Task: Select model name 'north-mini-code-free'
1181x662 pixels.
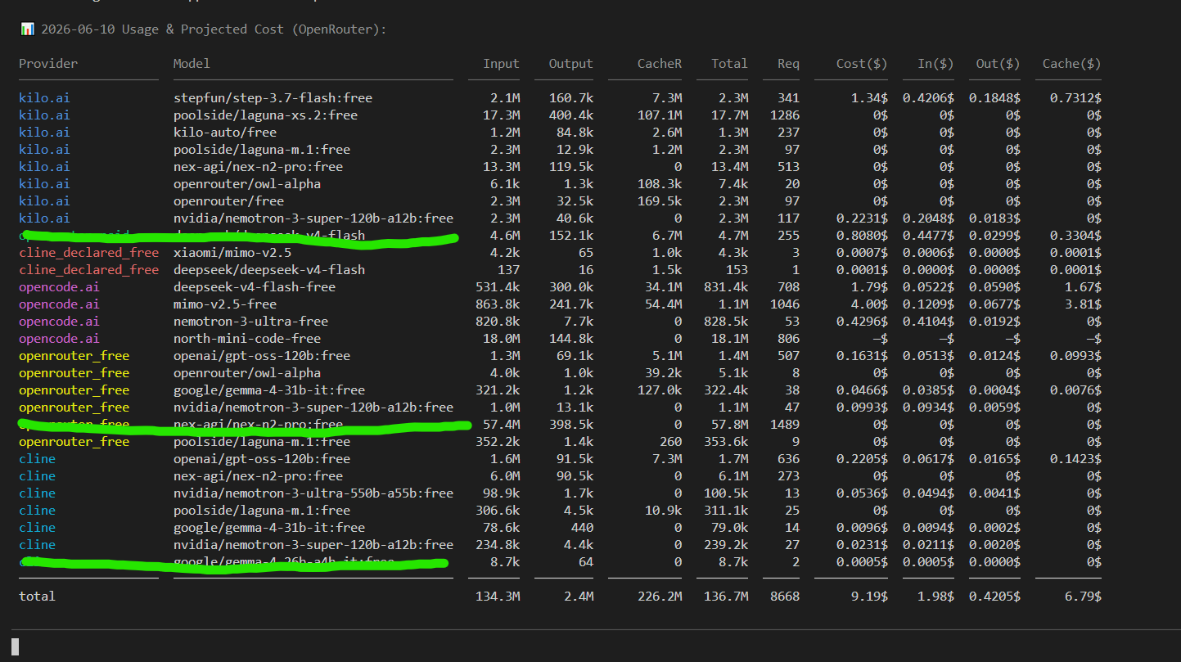Action: [x=247, y=339]
